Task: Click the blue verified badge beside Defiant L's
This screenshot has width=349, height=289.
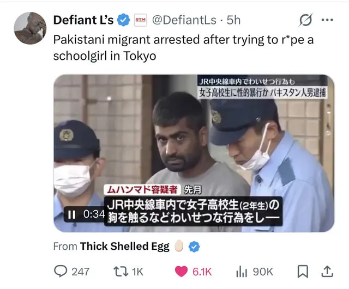Action: (124, 20)
